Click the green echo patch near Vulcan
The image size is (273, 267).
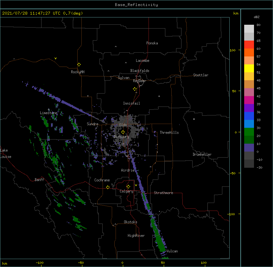click(160, 242)
